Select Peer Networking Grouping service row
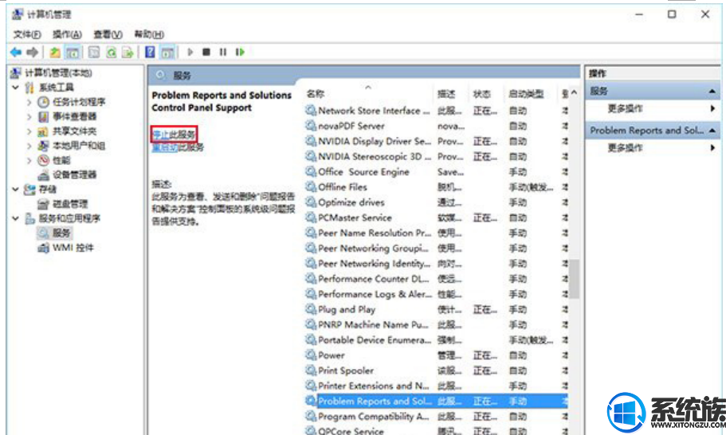 coord(436,248)
